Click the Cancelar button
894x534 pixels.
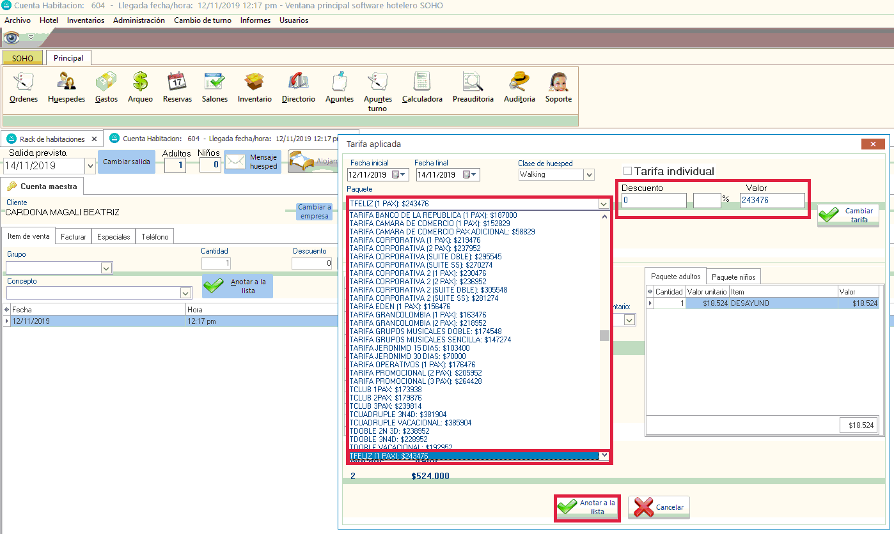(659, 507)
